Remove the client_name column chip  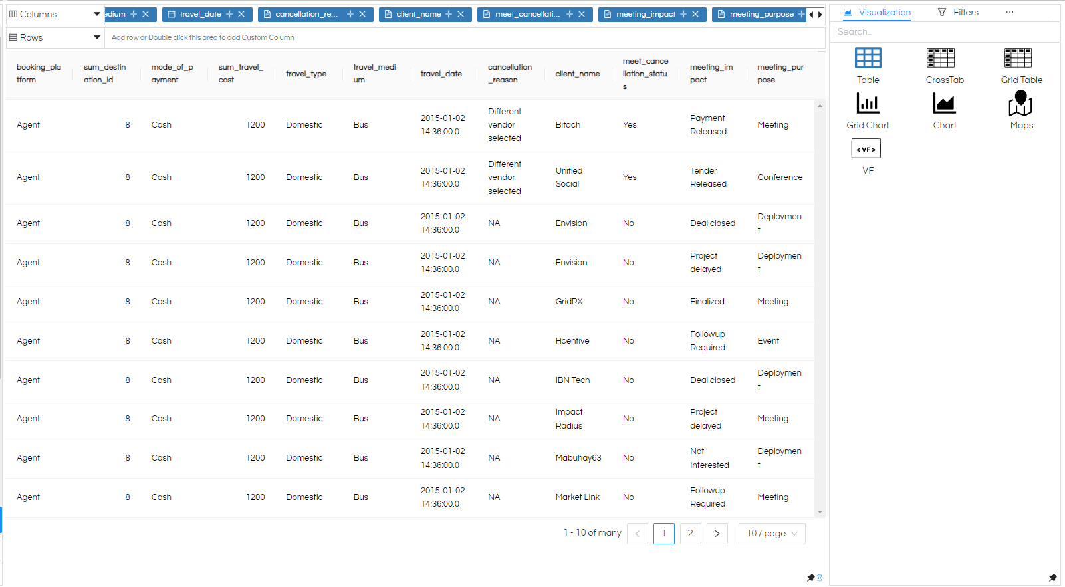tap(461, 14)
